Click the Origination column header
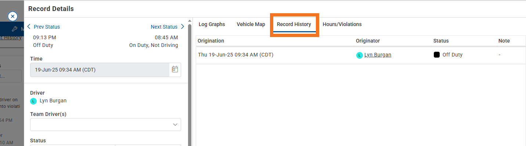526x146 pixels. coord(211,41)
